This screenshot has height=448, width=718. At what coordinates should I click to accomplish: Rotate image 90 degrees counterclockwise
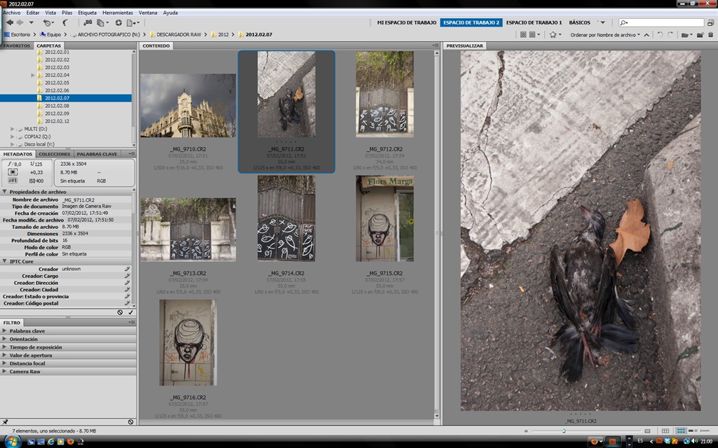pos(660,35)
